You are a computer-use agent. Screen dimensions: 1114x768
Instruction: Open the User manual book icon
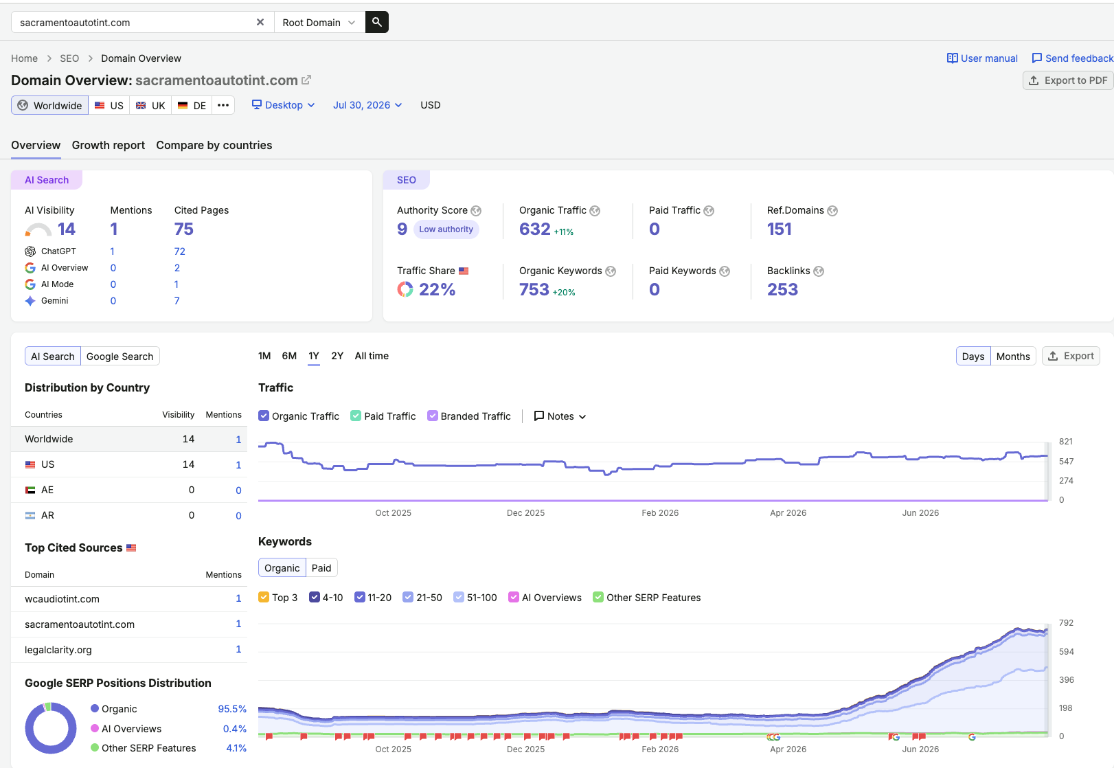[x=953, y=58]
